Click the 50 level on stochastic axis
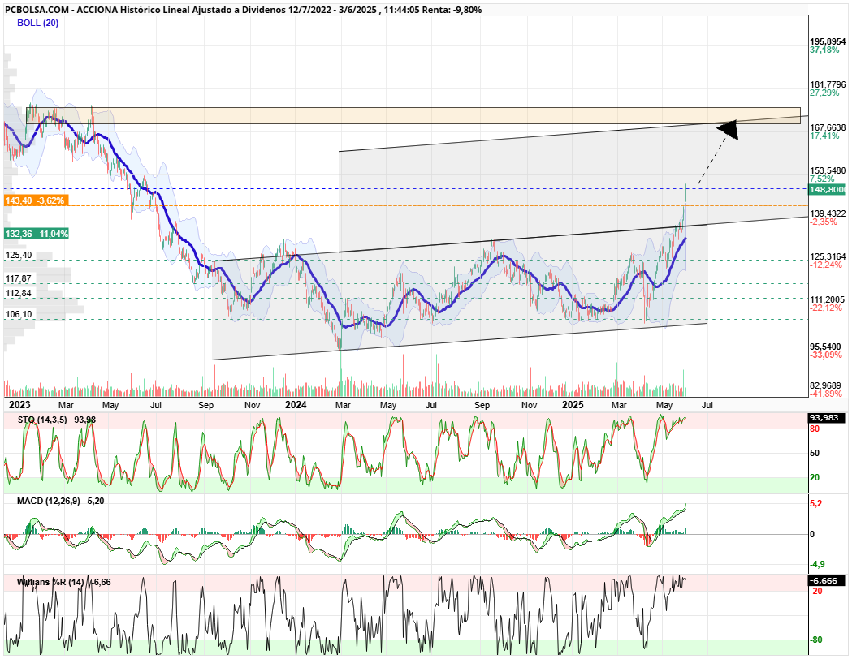 coord(815,454)
